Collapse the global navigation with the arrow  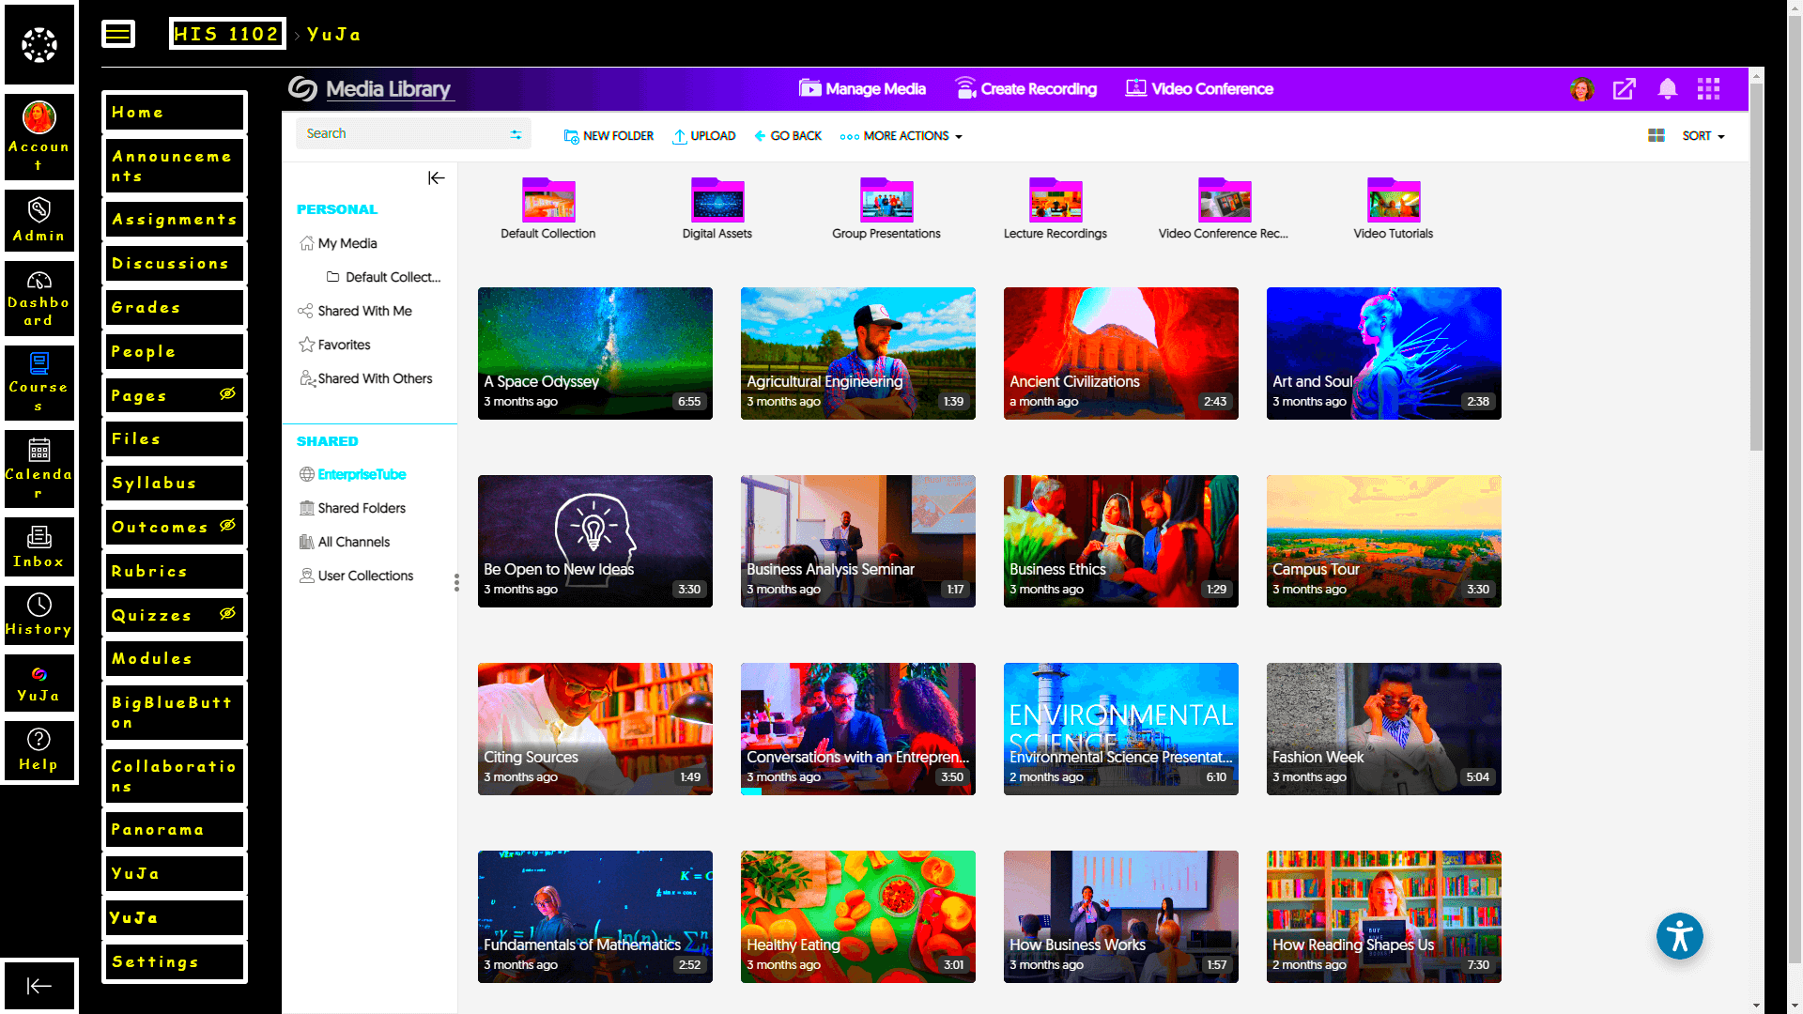[x=39, y=985]
